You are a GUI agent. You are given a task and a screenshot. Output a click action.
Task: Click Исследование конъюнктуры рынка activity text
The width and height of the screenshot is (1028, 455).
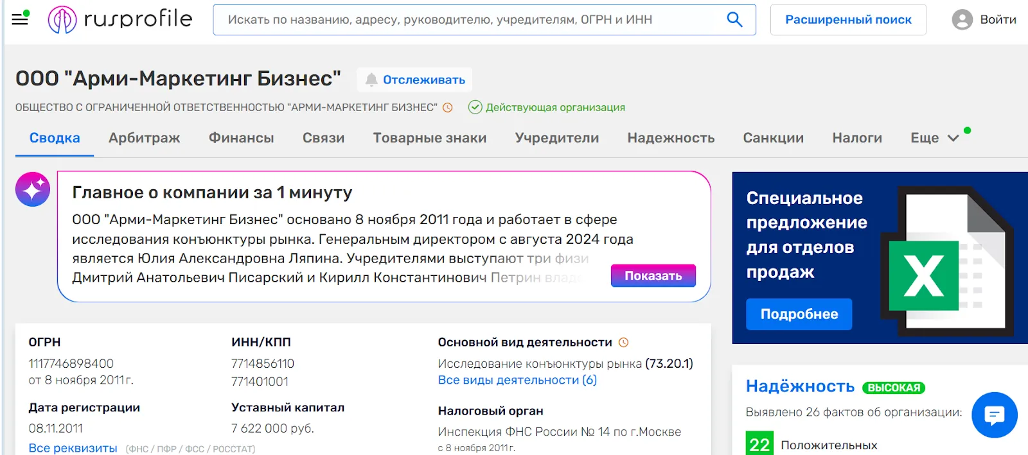540,364
